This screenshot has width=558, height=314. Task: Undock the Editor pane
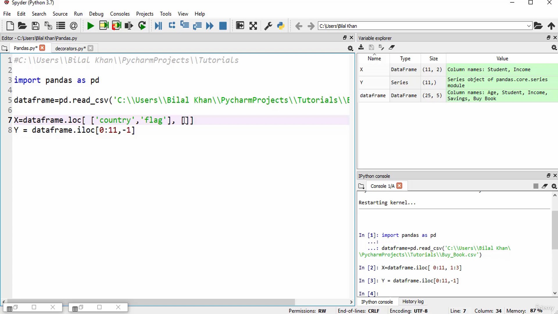click(345, 38)
